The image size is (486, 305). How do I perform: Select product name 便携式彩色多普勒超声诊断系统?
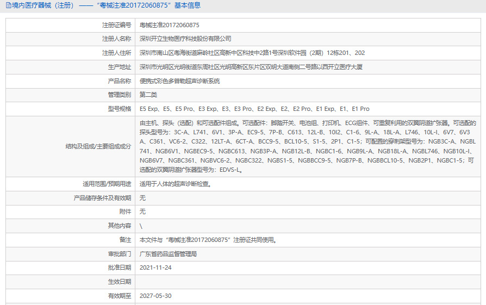tap(179, 81)
